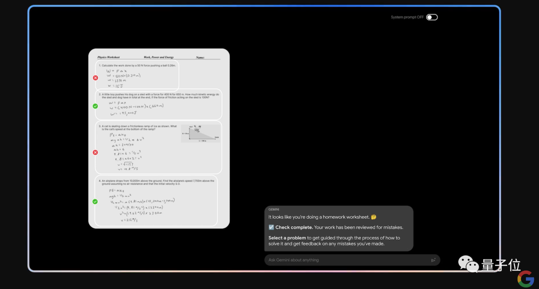The image size is (539, 289).
Task: Toggle the System prompt switch on
Action: 432,17
